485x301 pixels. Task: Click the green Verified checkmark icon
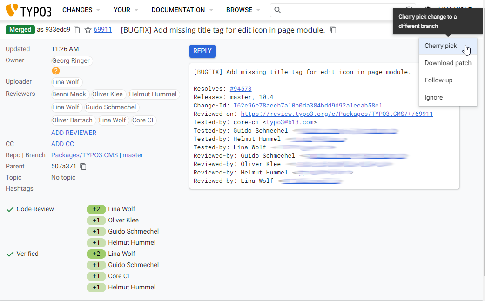(10, 254)
